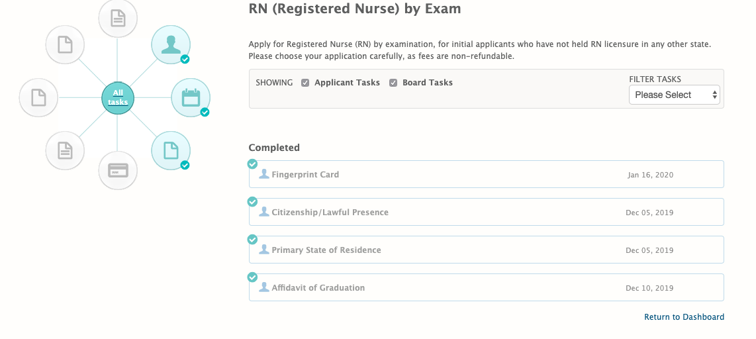The height and width of the screenshot is (339, 756).
Task: Select the Primary State of Residence task
Action: [x=326, y=250]
